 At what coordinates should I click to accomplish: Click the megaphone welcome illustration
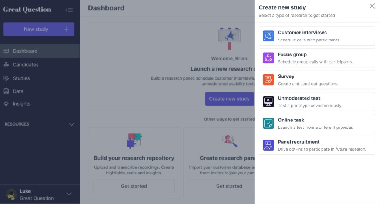click(229, 38)
